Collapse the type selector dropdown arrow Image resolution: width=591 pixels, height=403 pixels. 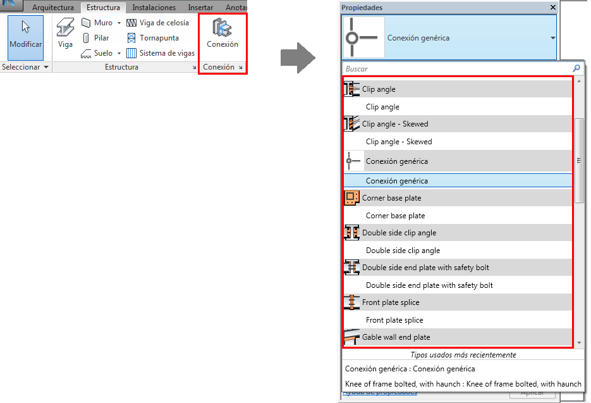pos(552,38)
